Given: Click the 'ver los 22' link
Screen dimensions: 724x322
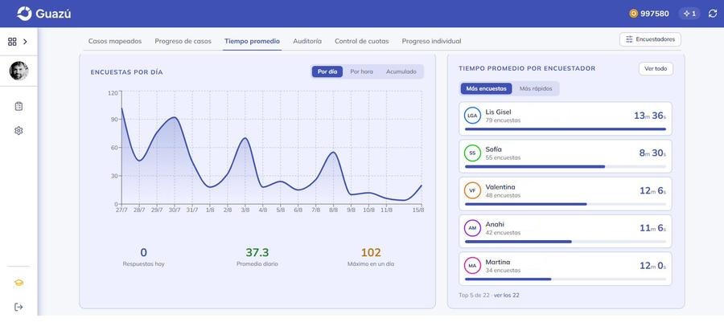Looking at the screenshot, I should [x=506, y=296].
